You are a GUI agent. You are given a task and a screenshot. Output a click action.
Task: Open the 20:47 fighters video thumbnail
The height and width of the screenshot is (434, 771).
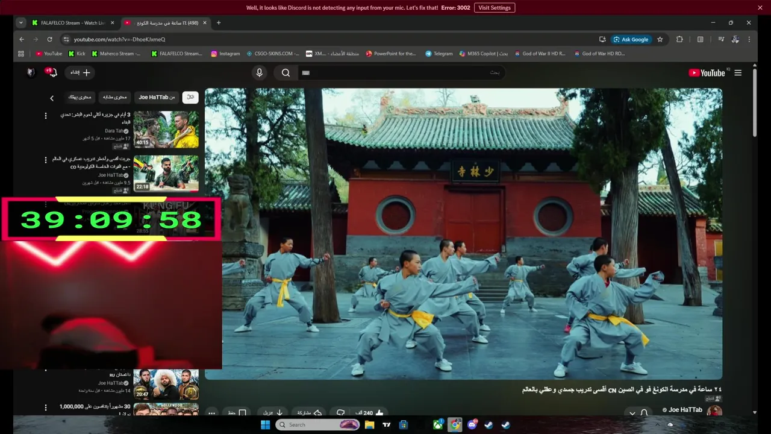(166, 385)
